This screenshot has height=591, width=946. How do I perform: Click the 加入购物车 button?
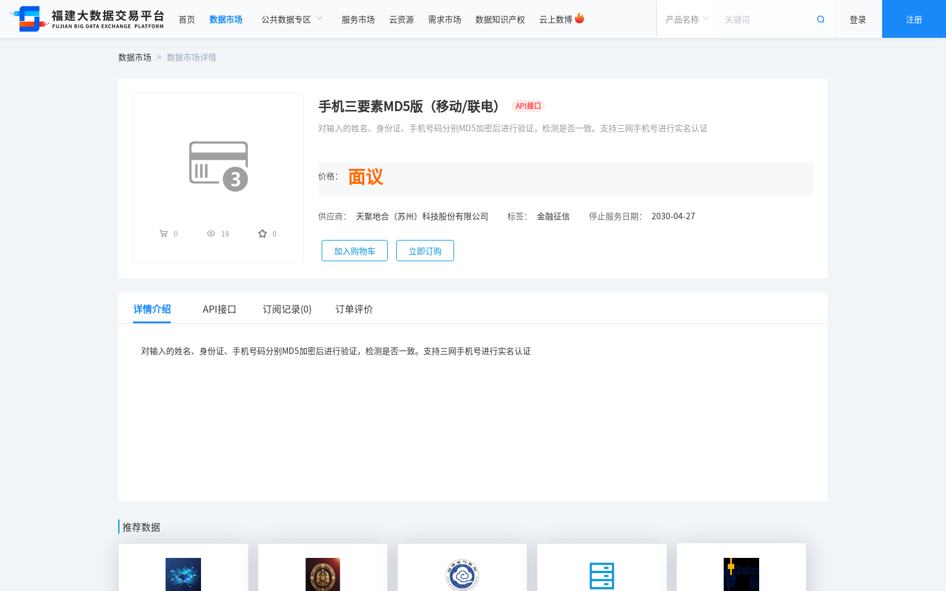click(355, 251)
